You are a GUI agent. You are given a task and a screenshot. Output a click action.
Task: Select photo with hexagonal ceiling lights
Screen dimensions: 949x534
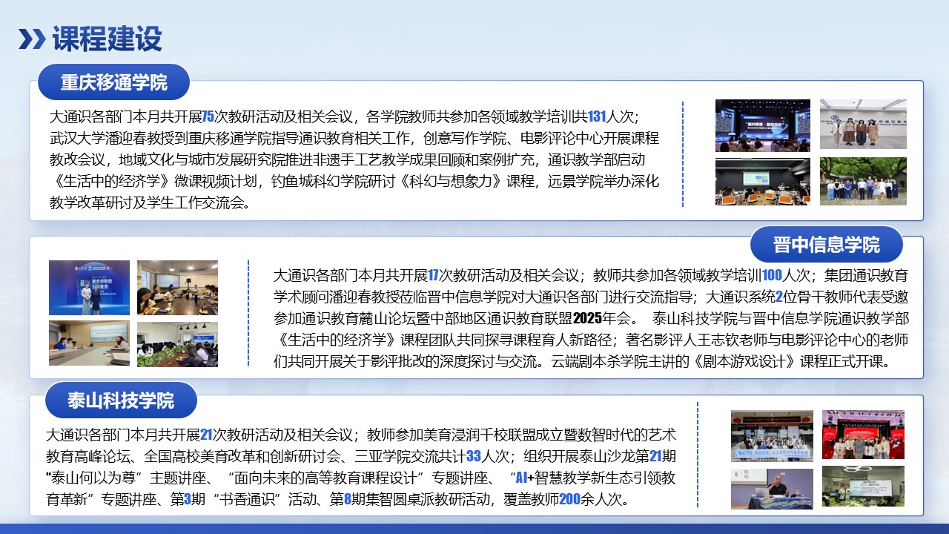(x=863, y=487)
